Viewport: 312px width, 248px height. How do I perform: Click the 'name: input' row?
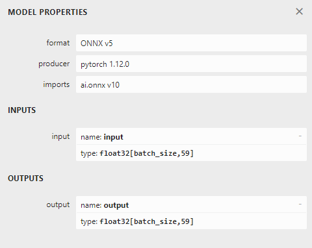tap(191, 136)
